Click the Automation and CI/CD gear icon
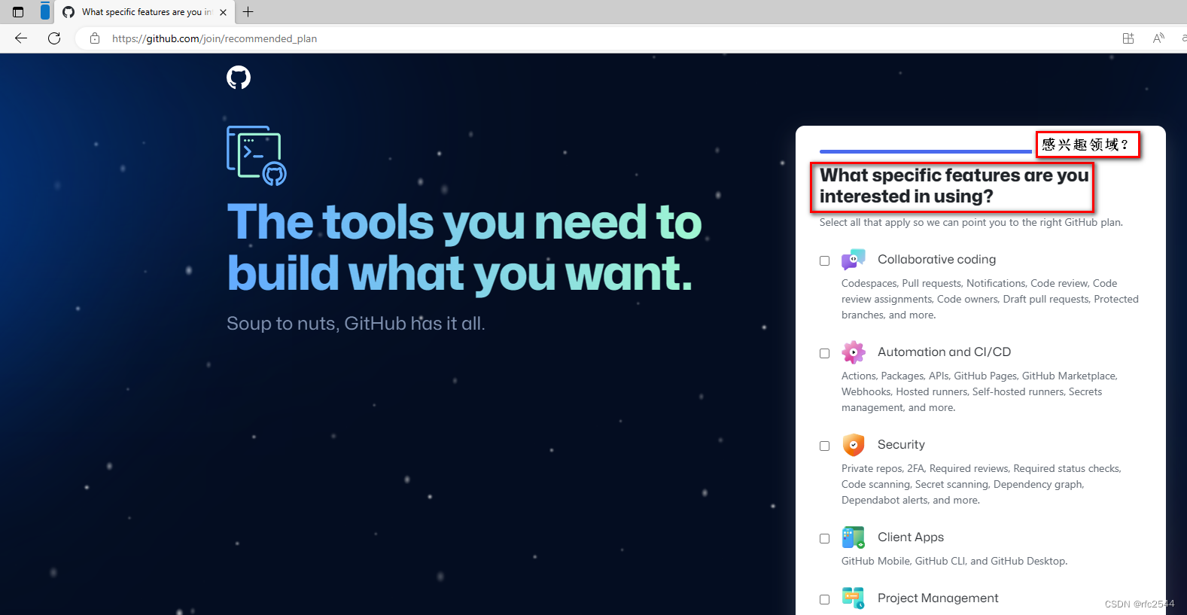The height and width of the screenshot is (615, 1187). tap(853, 352)
